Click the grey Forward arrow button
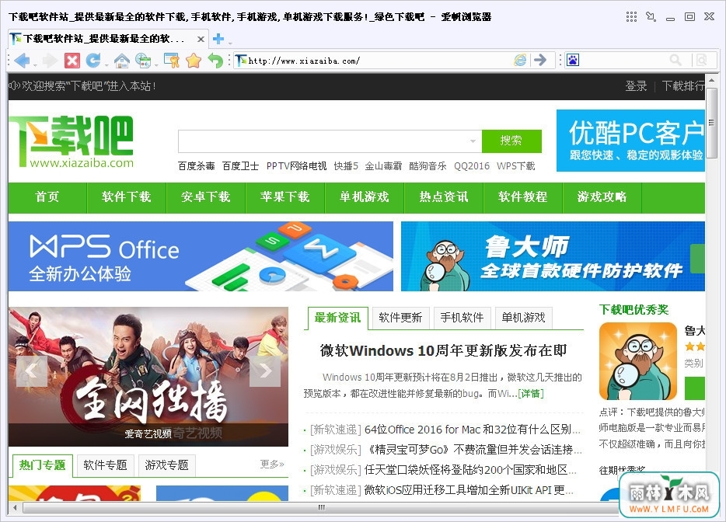 tap(49, 60)
